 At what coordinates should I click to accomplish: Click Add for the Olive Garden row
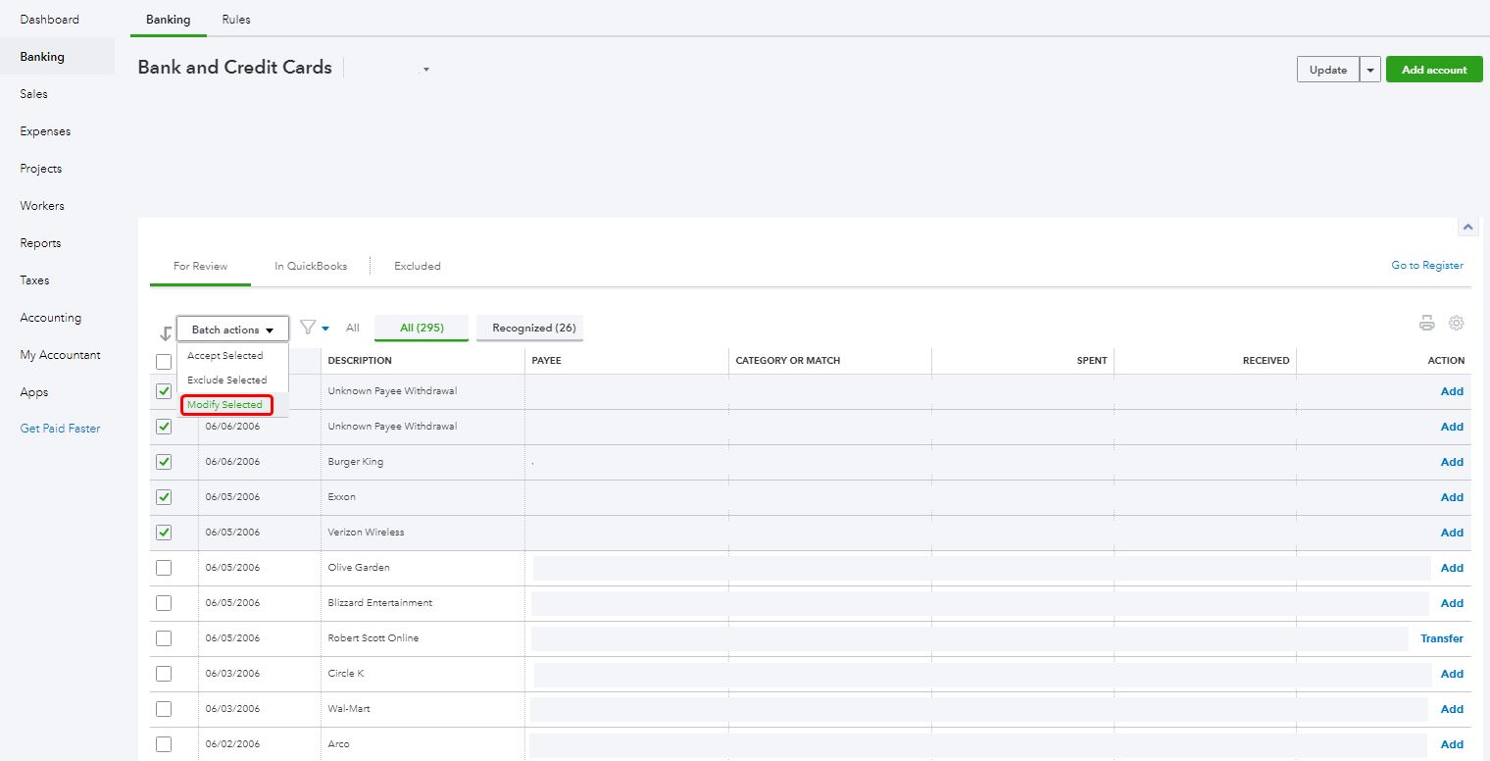pos(1452,568)
